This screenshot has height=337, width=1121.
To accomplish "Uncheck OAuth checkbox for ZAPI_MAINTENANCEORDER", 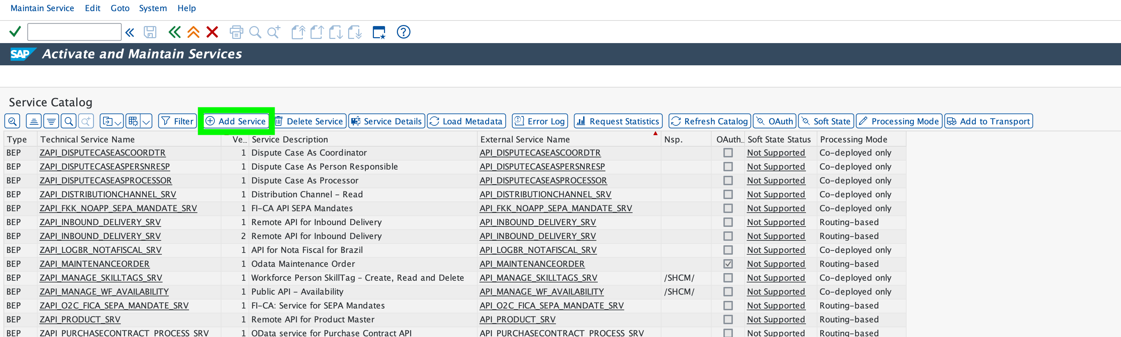I will click(728, 264).
